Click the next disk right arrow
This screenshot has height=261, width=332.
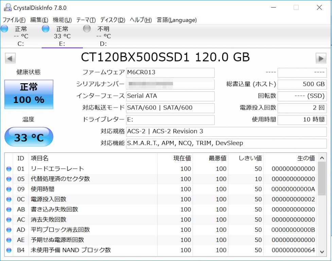321,58
